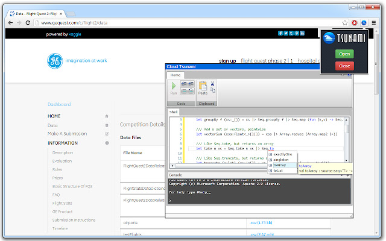Go back with the browser back arrow

[x=10, y=23]
